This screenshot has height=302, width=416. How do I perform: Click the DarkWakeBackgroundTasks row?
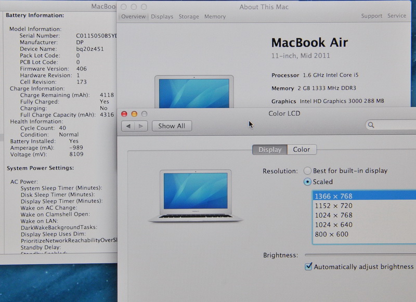[59, 227]
